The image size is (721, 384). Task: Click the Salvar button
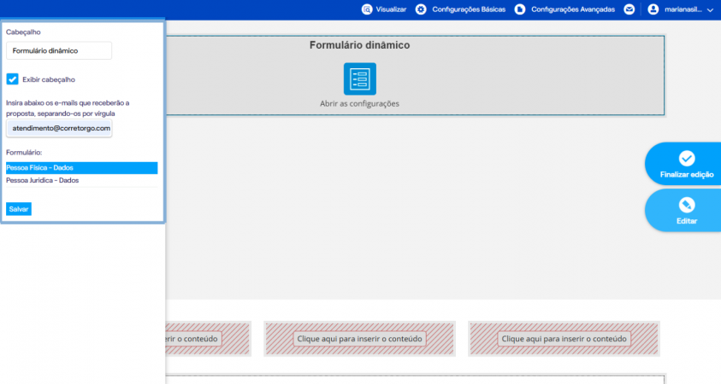click(x=19, y=209)
